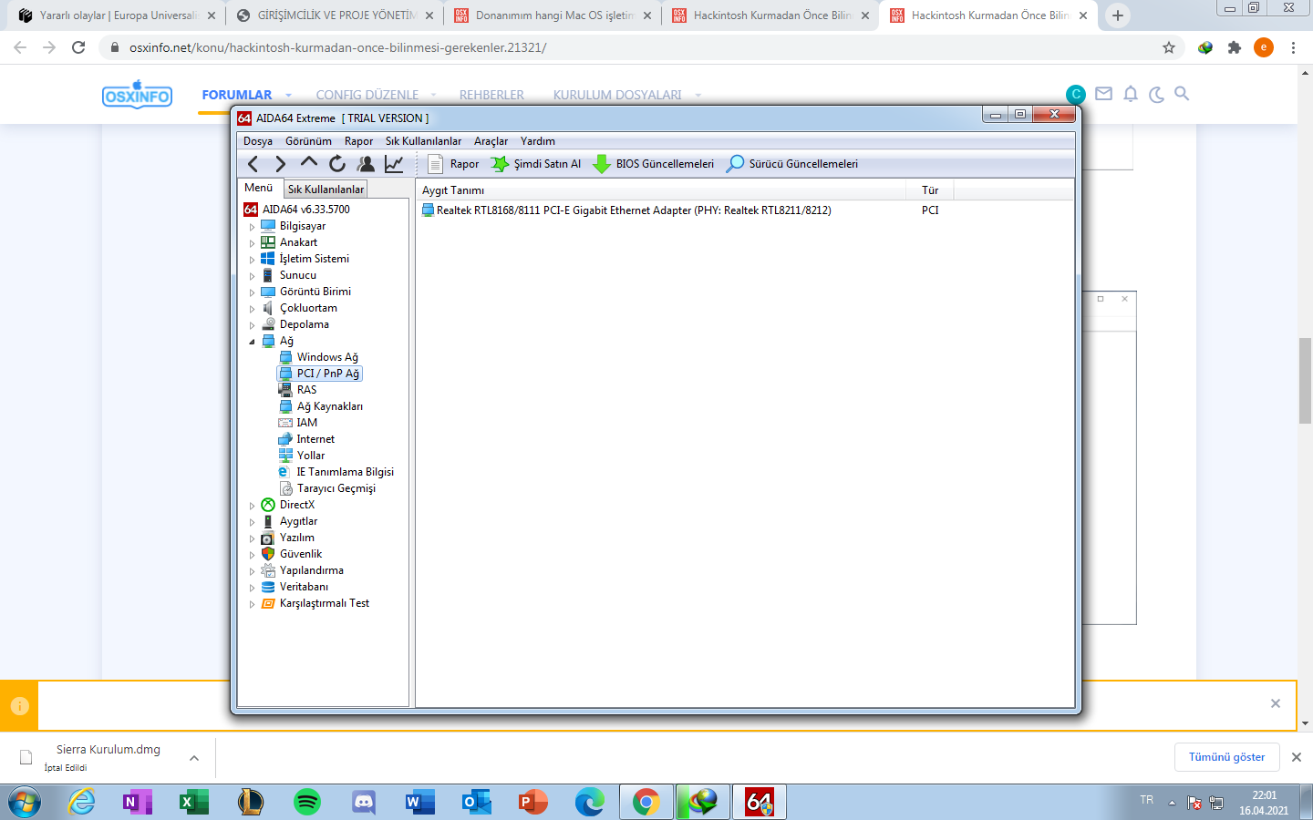Toggle dark mode moon icon on site
This screenshot has width=1313, height=820.
[x=1156, y=94]
